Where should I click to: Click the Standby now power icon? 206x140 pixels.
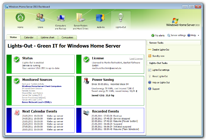tap(150, 56)
